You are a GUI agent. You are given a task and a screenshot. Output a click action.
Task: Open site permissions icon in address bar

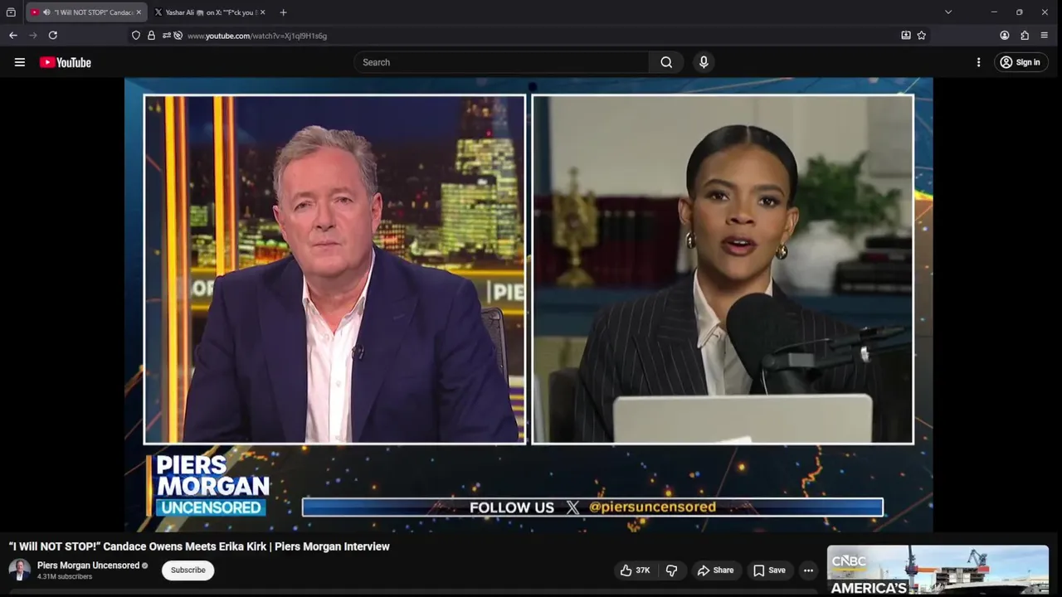tap(167, 36)
